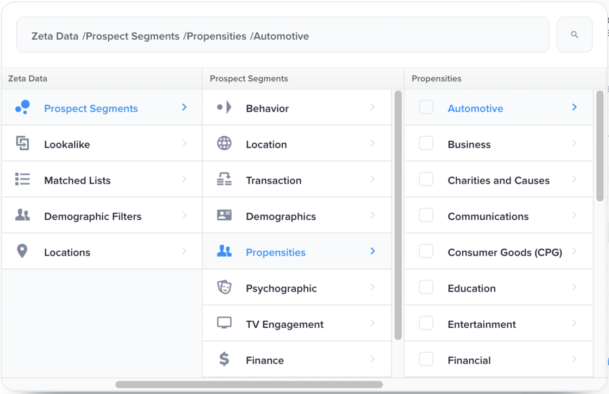Select the Behavior segment item

tap(268, 109)
